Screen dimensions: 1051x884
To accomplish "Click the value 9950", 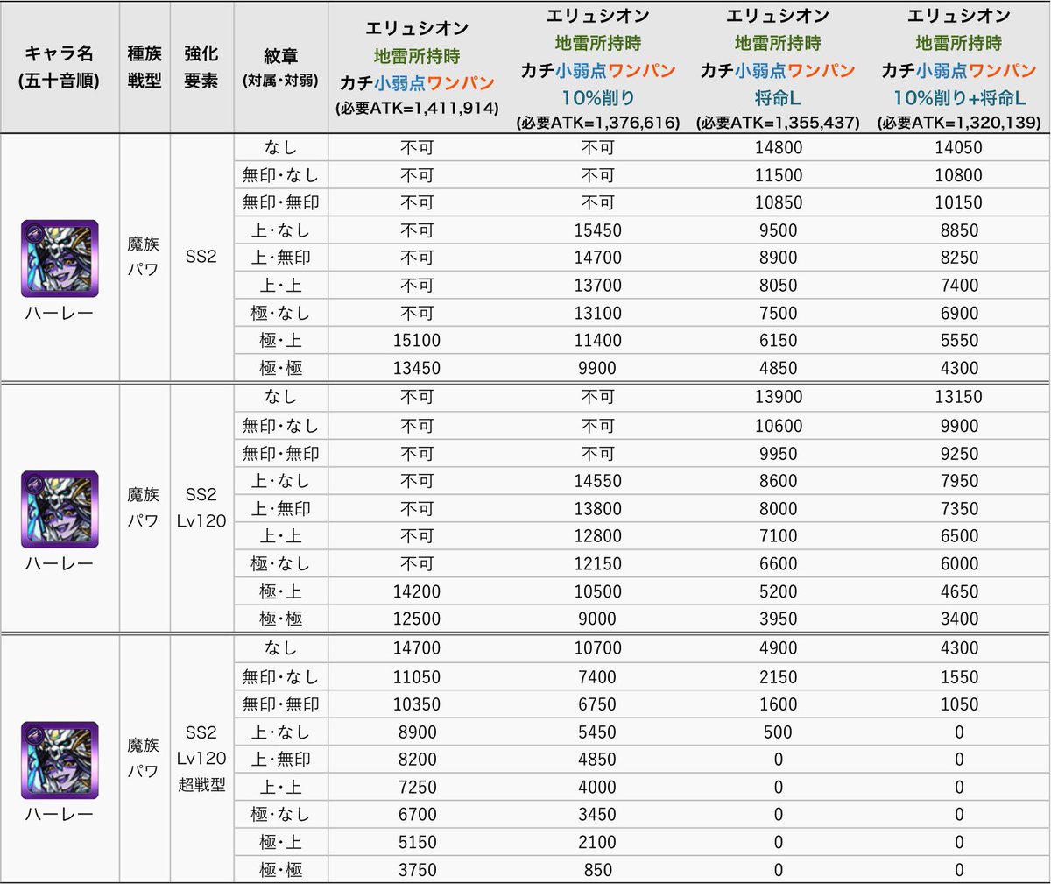I will 779,454.
